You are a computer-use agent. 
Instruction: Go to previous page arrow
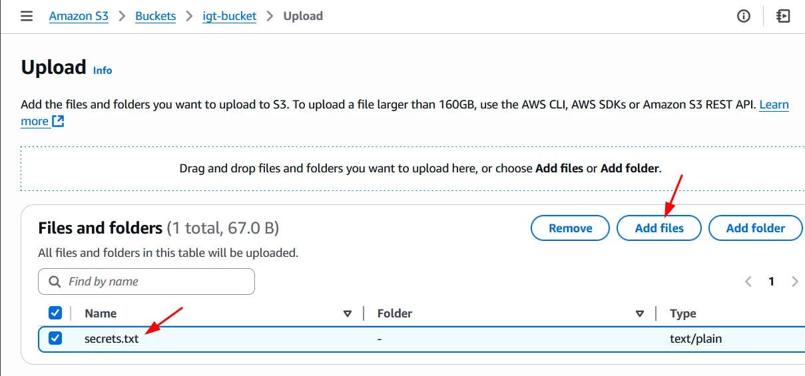click(x=748, y=282)
